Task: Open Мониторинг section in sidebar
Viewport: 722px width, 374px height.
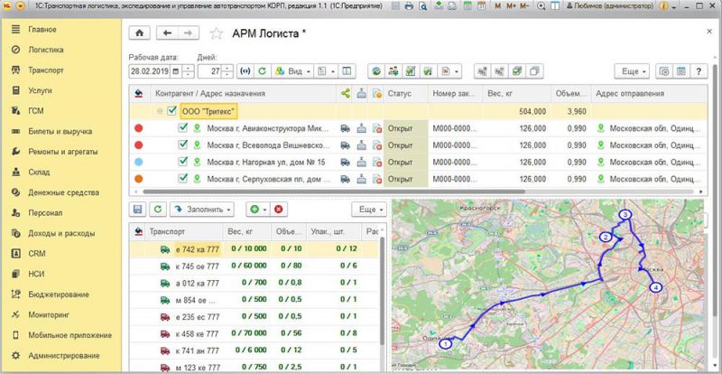Action: (x=49, y=315)
